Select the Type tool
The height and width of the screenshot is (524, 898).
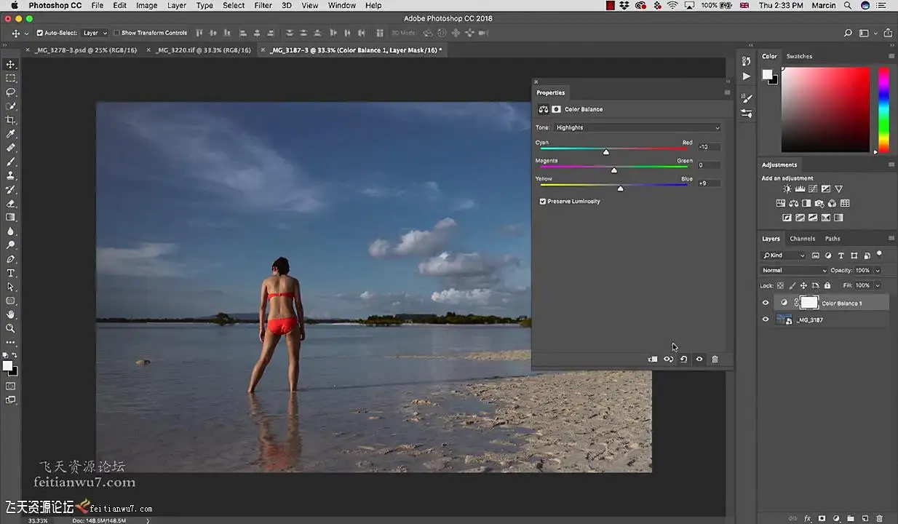tap(11, 273)
